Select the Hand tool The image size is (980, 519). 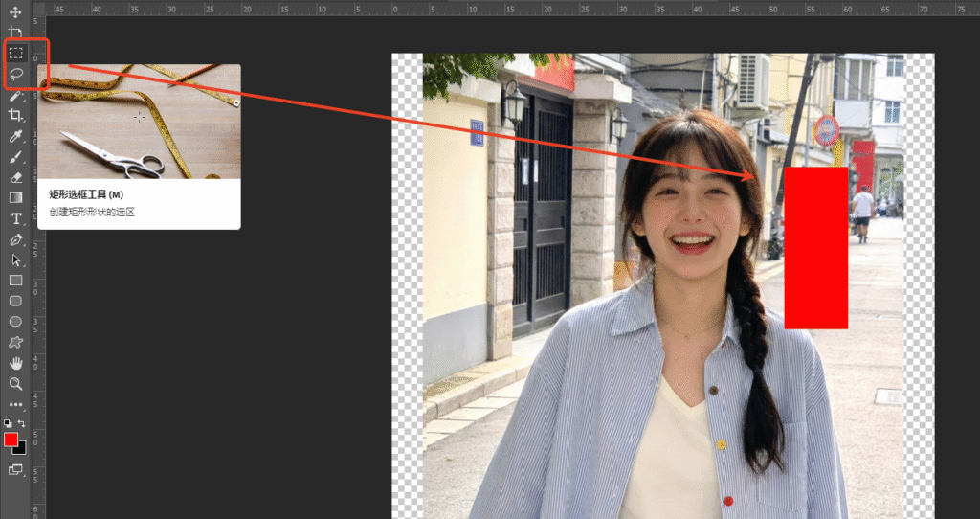15,363
